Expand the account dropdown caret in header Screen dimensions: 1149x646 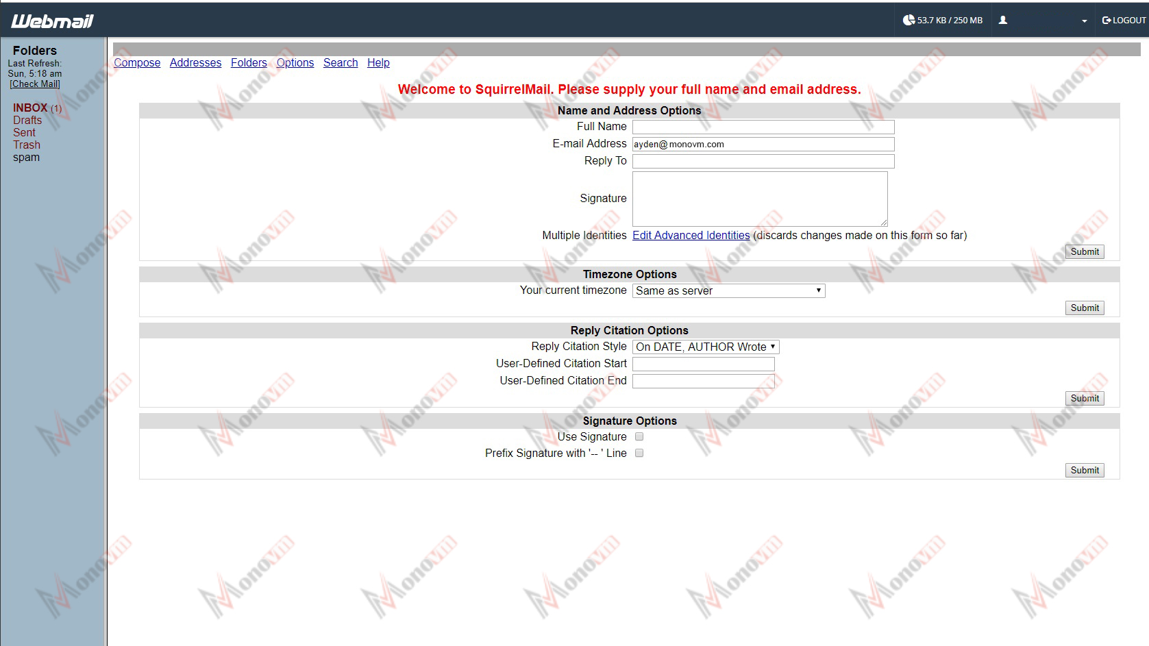pyautogui.click(x=1085, y=21)
